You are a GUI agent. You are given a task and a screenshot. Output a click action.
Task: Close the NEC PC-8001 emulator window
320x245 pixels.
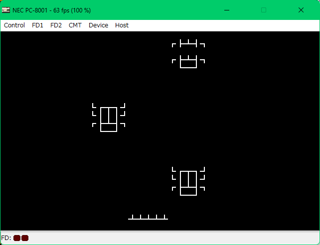(x=301, y=10)
